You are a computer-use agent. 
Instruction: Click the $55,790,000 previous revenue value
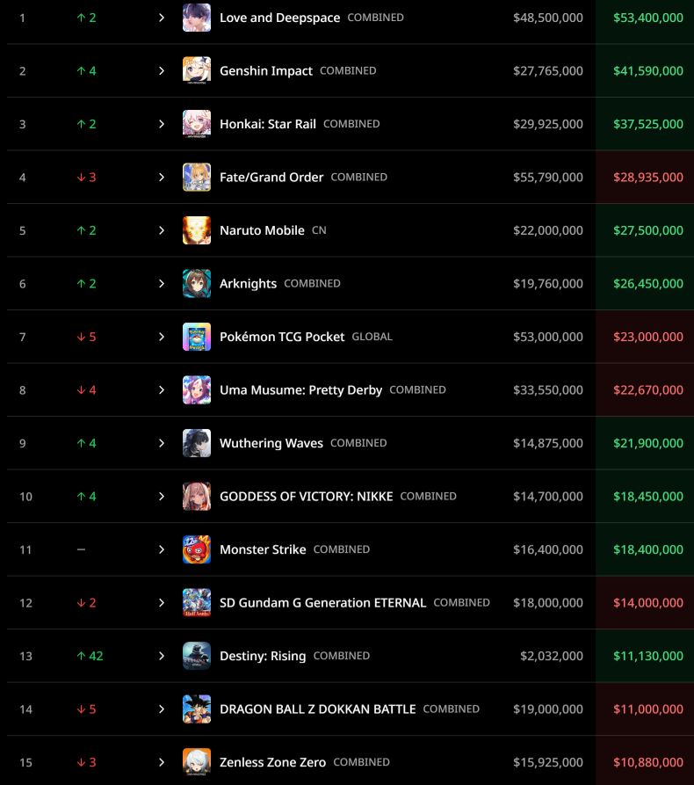[548, 178]
